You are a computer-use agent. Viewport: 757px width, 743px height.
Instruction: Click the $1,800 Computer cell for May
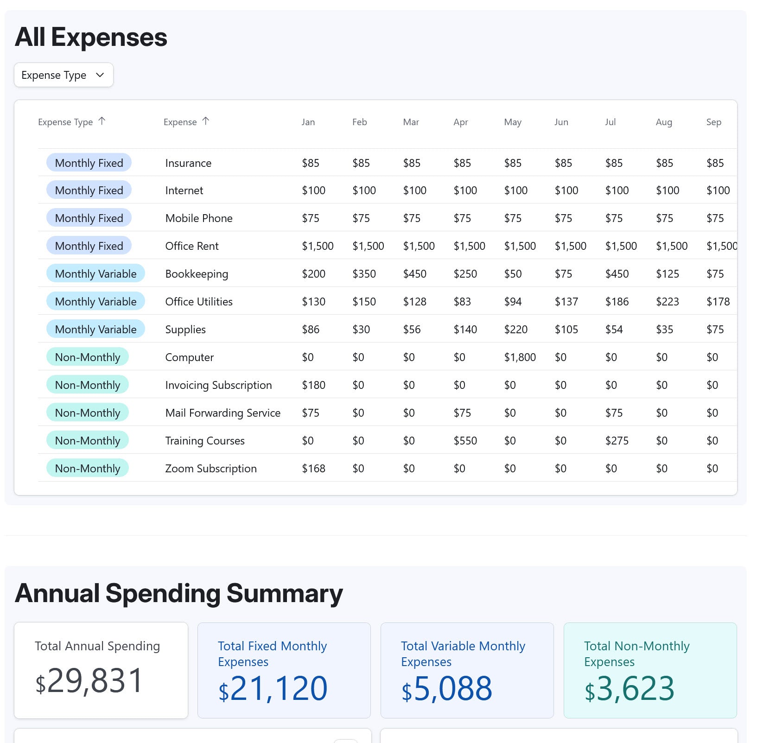(520, 357)
